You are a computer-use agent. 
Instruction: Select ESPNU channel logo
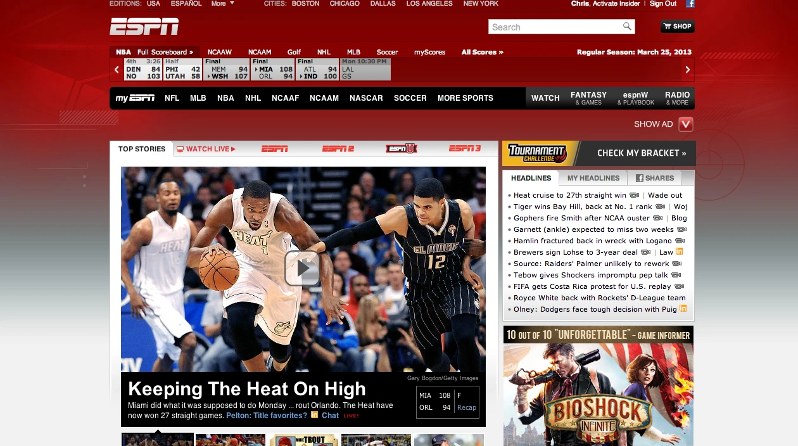point(402,149)
